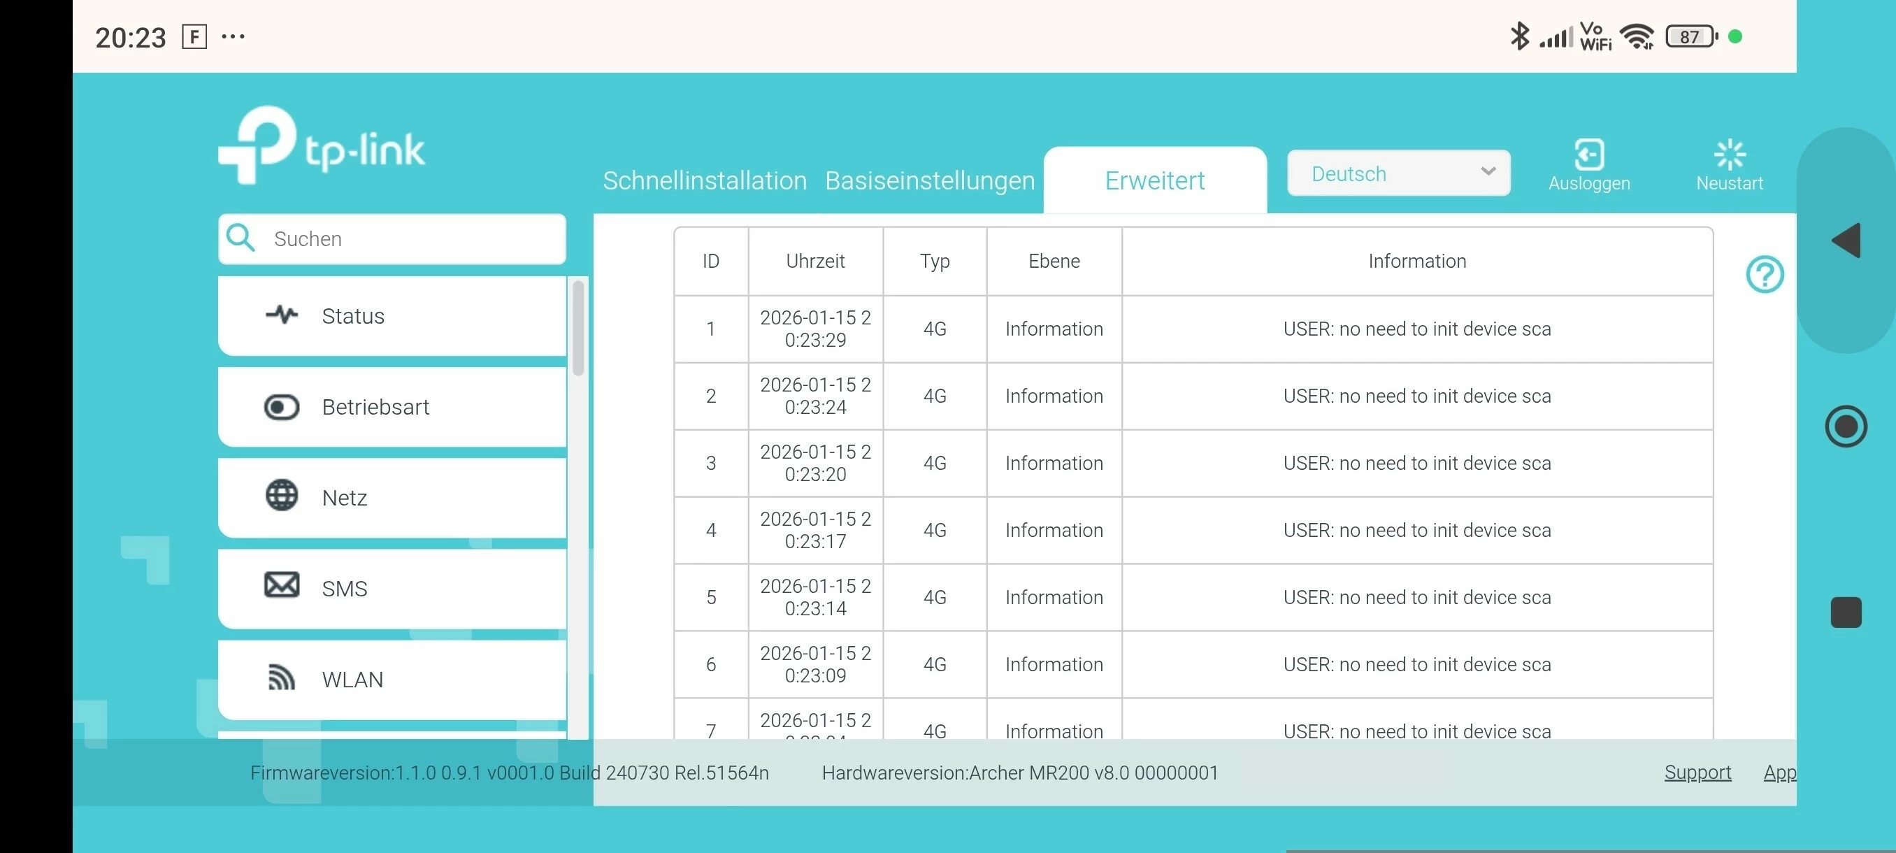Click the search magnifier icon

240,238
